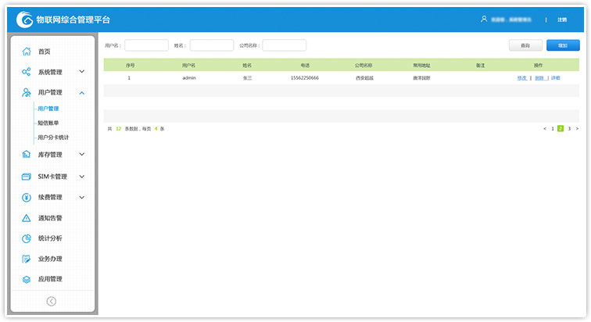The image size is (591, 322).
Task: Collapse the sidebar with the circled arrow
Action: [x=52, y=301]
